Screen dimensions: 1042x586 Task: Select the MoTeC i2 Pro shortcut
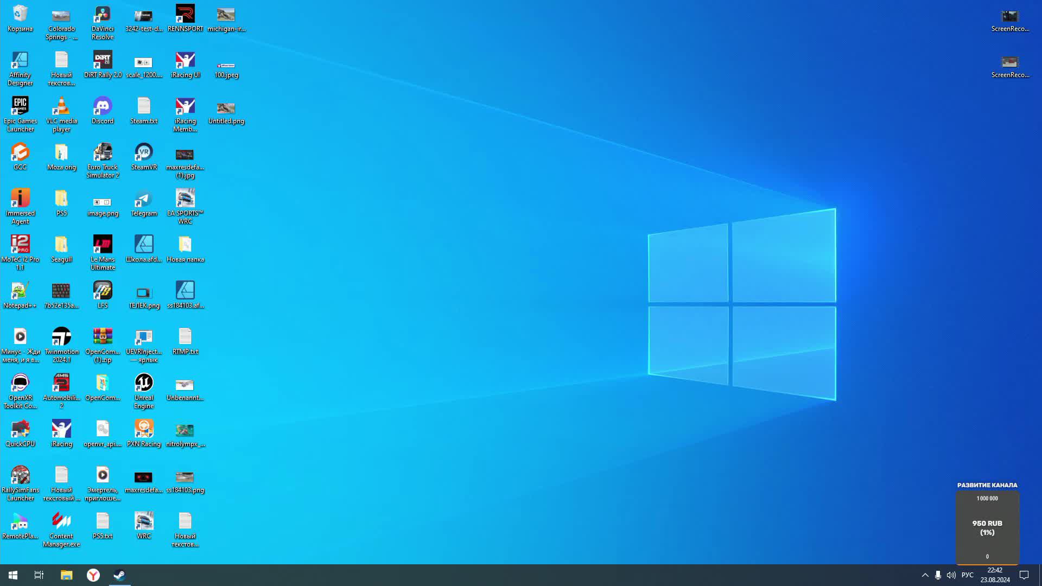coord(20,253)
